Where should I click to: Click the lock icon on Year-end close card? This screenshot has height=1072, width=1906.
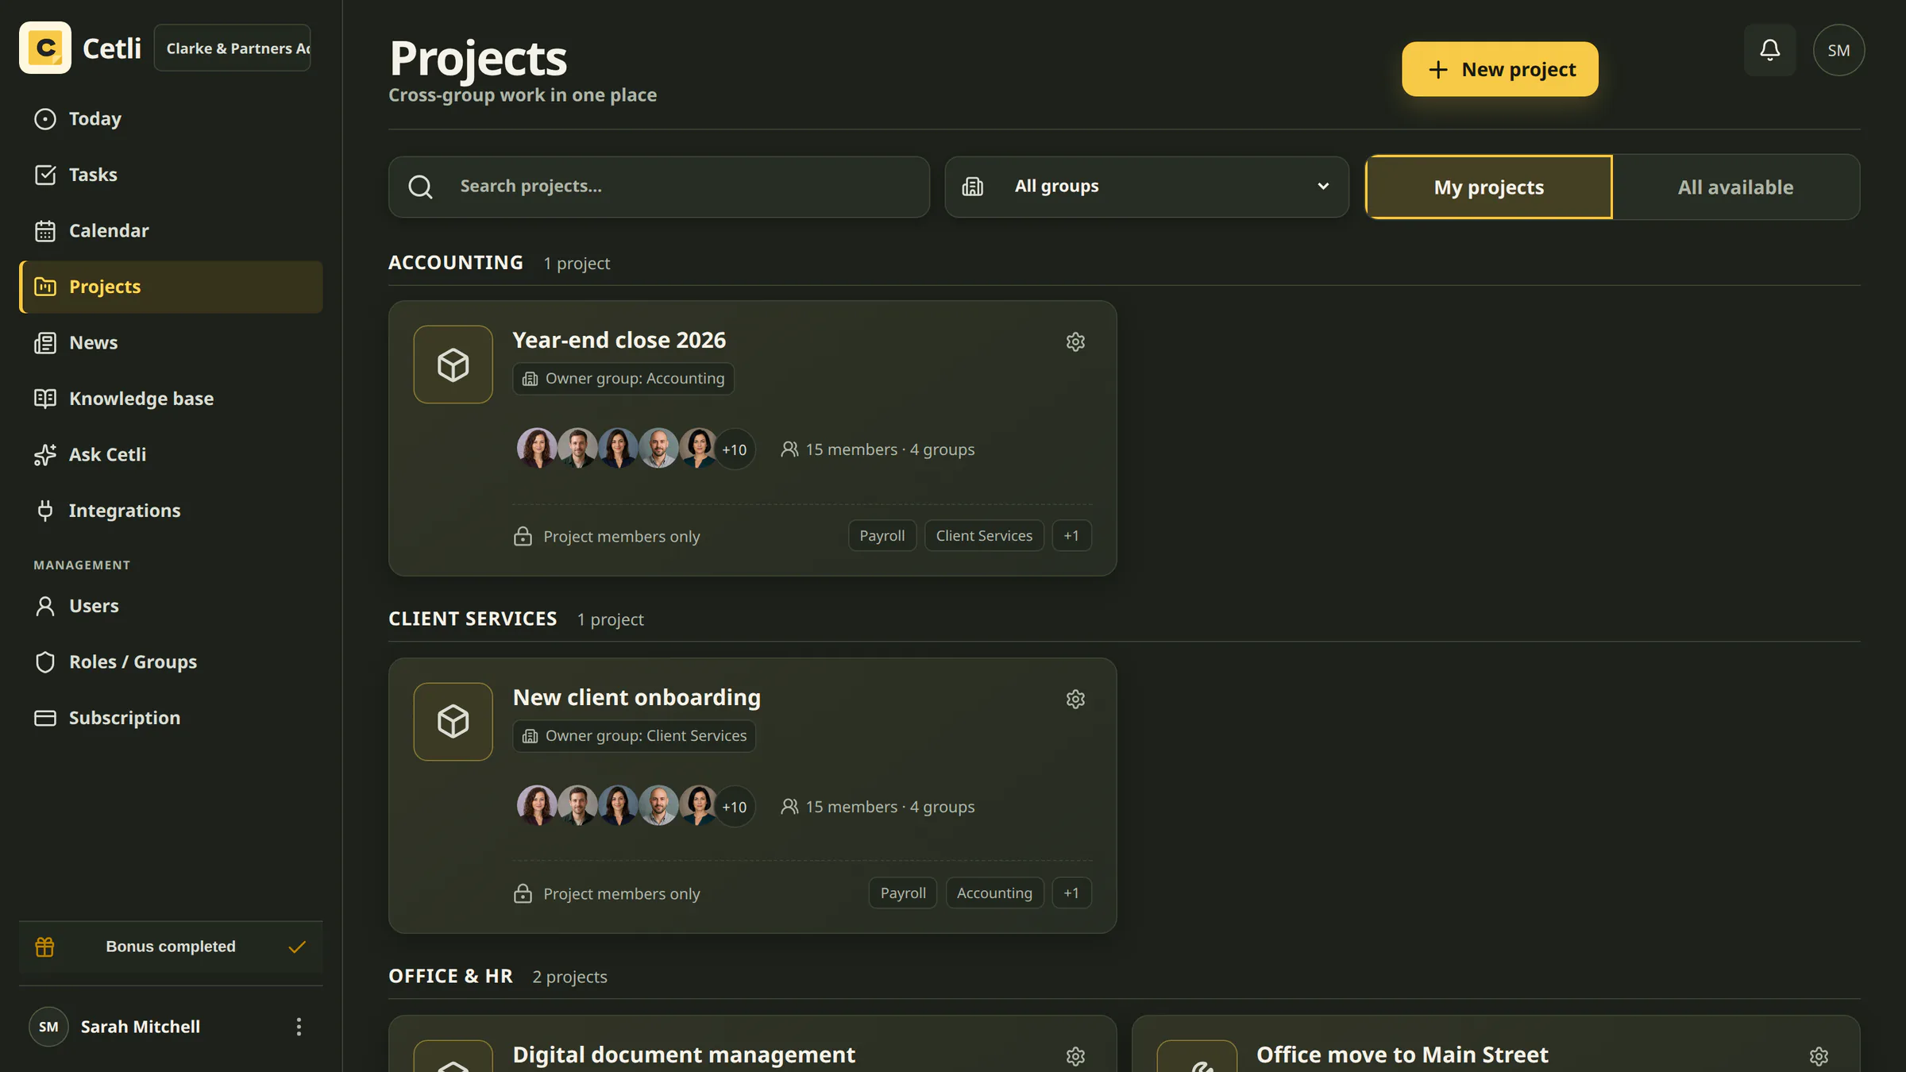click(x=523, y=537)
